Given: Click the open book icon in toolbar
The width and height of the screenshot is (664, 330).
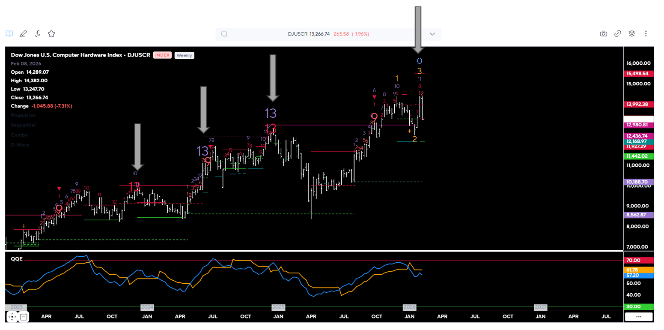Looking at the screenshot, I should click(x=9, y=33).
